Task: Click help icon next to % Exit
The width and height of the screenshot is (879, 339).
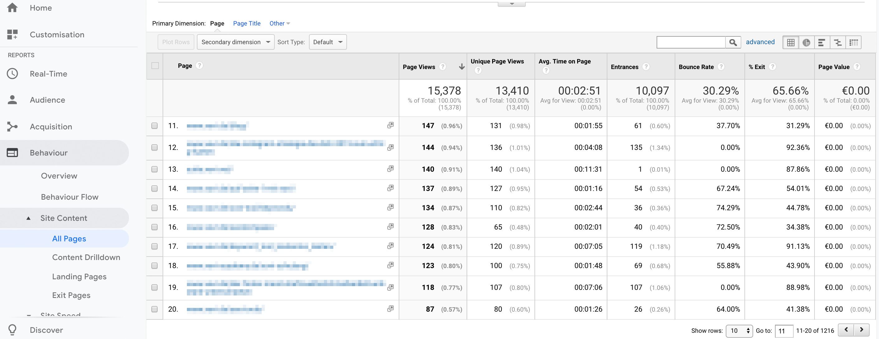Action: click(772, 67)
